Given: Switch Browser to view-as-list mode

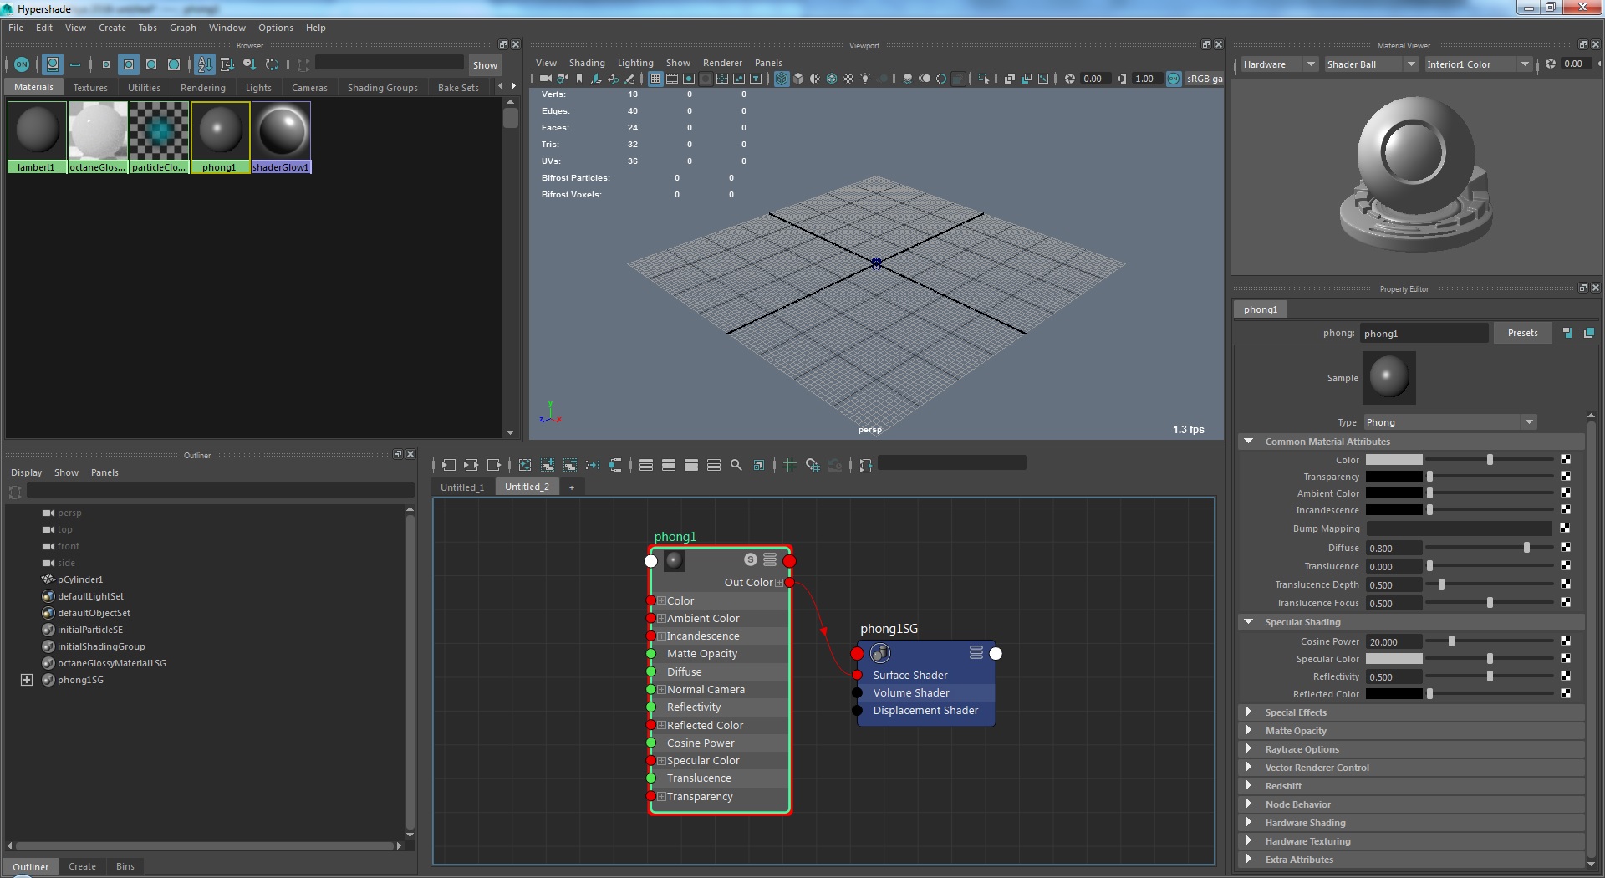Looking at the screenshot, I should point(75,64).
